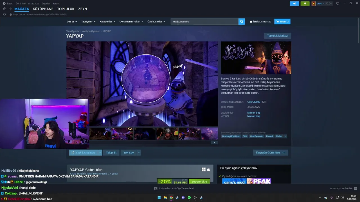The width and height of the screenshot is (360, 202).
Task: Open the green notifications bell
Action: pyautogui.click(x=305, y=3)
